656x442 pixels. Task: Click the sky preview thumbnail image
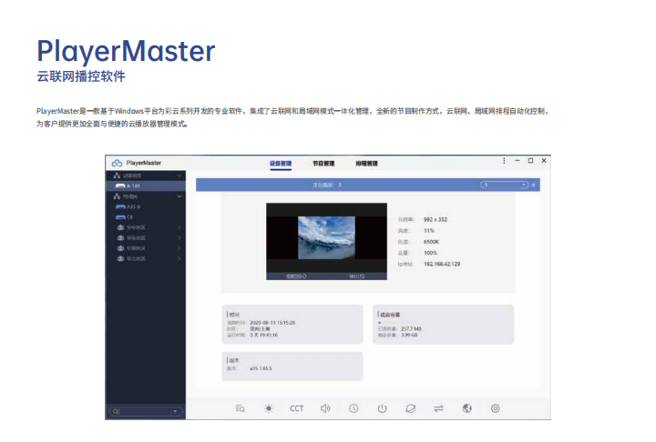pos(326,237)
